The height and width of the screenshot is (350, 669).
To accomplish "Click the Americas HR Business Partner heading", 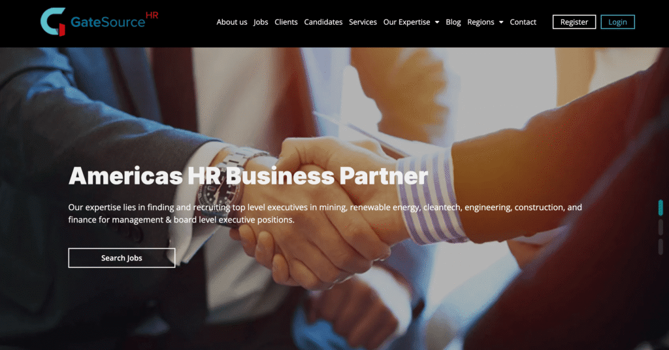I will [248, 175].
